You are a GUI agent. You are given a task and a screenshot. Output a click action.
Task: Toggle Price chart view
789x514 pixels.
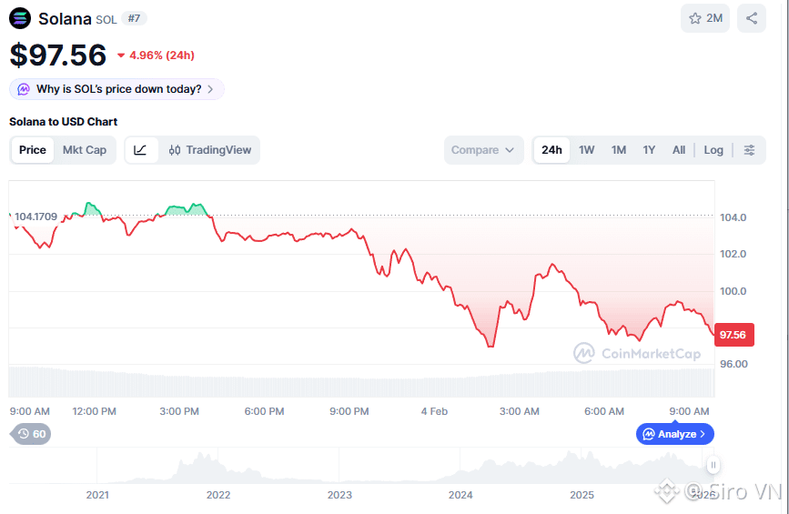(x=33, y=150)
